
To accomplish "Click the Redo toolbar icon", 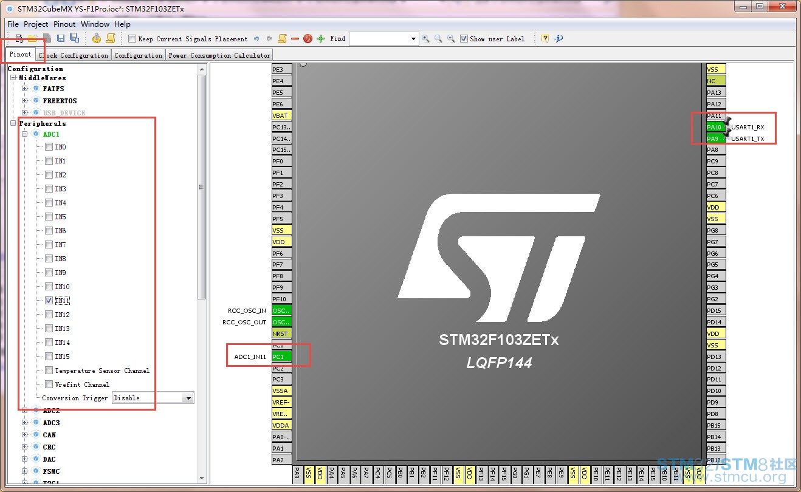I will coord(269,39).
